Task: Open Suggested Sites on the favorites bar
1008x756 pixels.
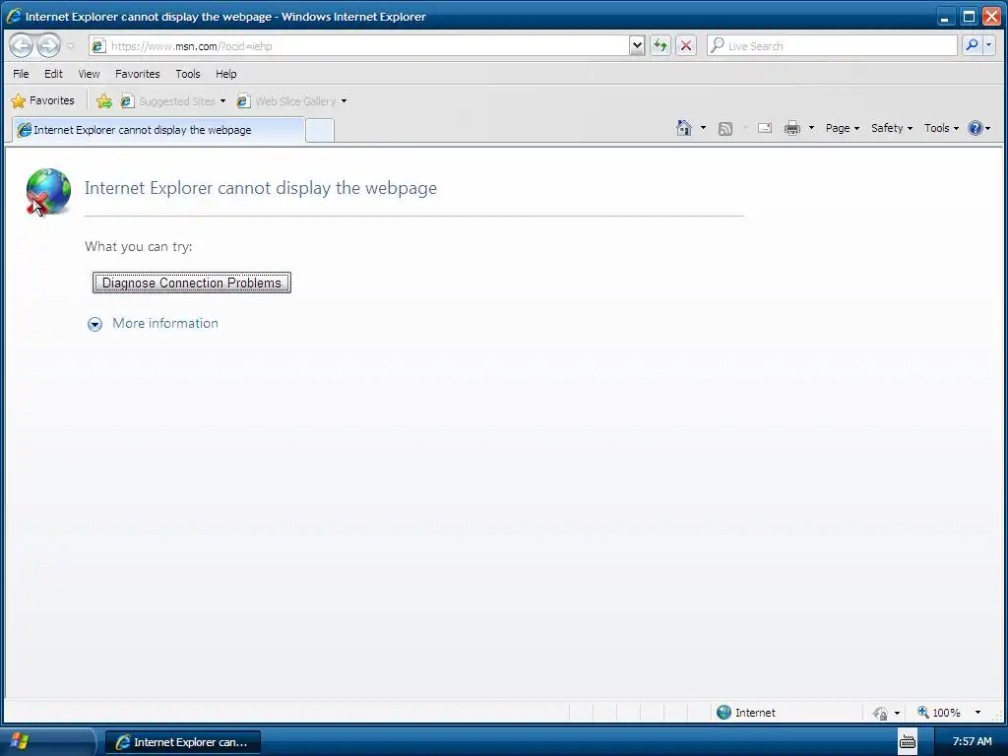Action: coord(168,101)
